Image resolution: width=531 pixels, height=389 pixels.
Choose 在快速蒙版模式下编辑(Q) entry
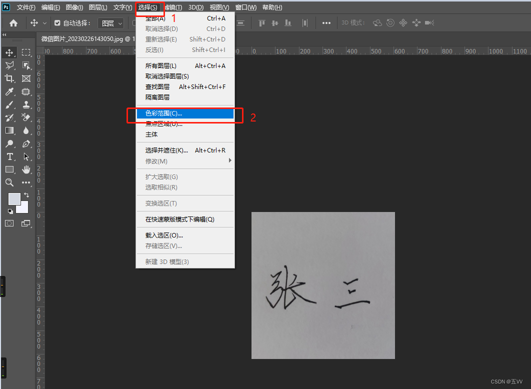(185, 219)
